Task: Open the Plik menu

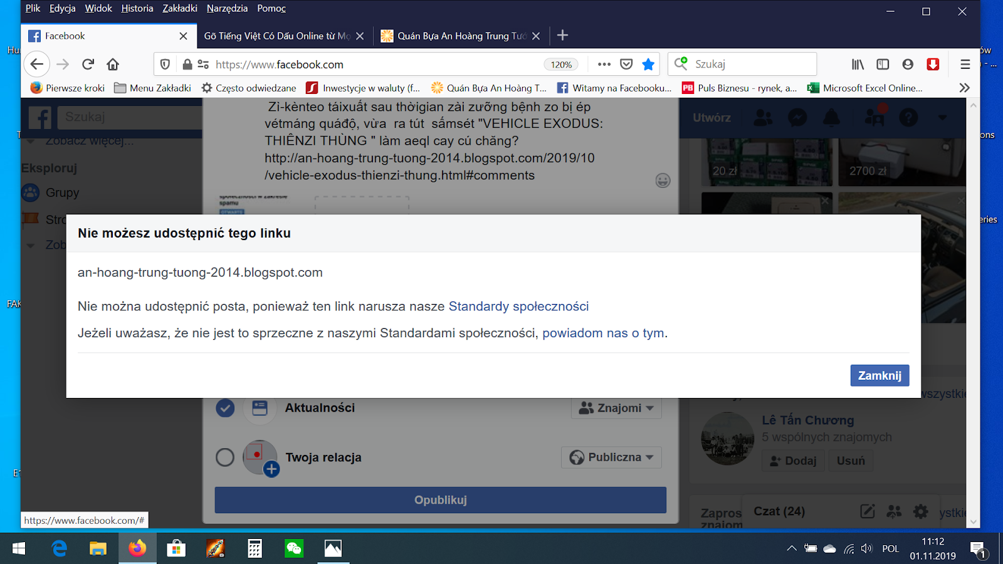Action: coord(33,8)
